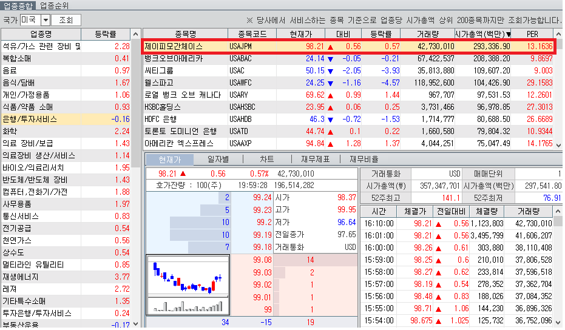Select the 뱅크오브아메리카 stock row
Screen dimensions: 565x330
point(348,58)
